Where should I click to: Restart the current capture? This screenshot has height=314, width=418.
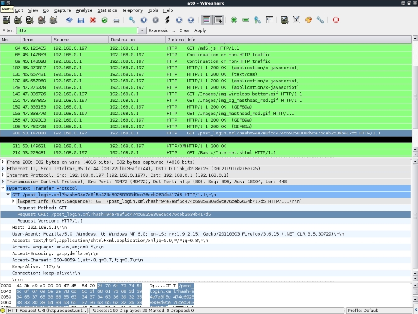[x=54, y=20]
